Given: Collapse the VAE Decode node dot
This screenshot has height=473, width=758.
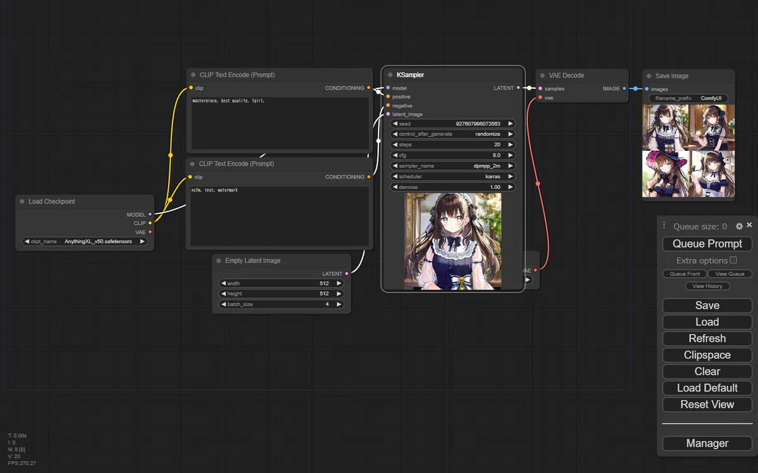Looking at the screenshot, I should click(x=542, y=75).
